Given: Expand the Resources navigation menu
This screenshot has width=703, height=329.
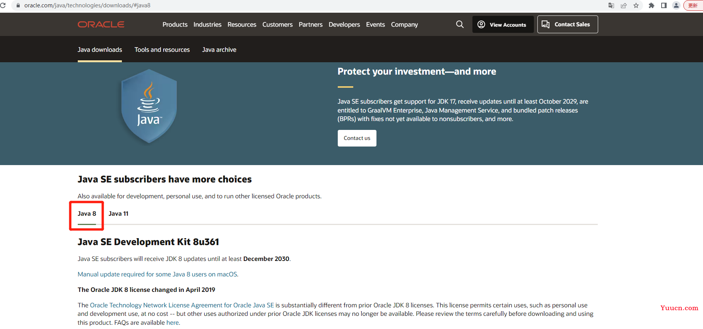Looking at the screenshot, I should click(x=242, y=24).
